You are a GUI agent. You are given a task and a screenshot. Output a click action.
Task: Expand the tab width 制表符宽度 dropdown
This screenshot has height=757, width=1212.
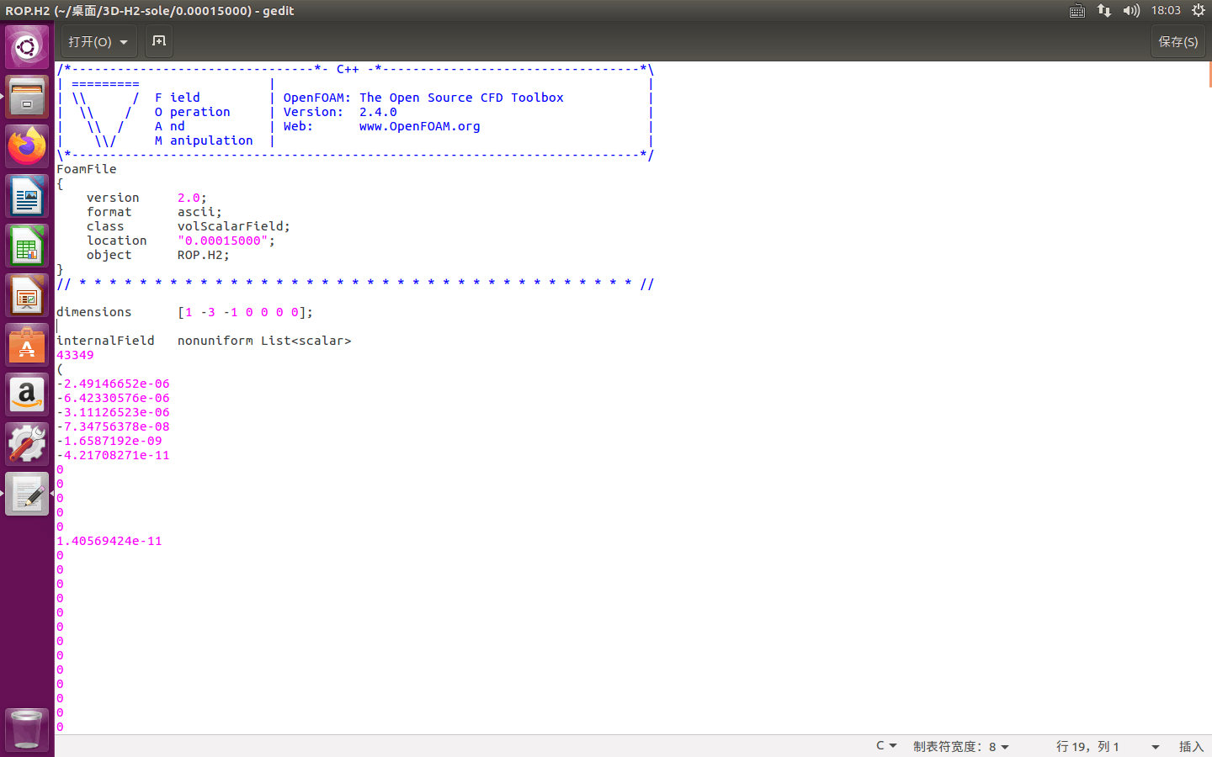click(x=960, y=746)
